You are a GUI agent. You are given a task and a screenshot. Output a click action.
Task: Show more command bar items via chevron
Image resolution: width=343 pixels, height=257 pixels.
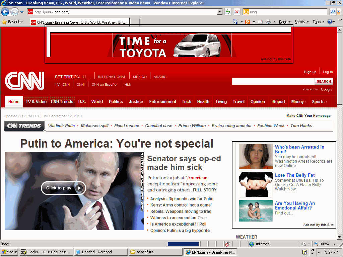[x=340, y=20]
